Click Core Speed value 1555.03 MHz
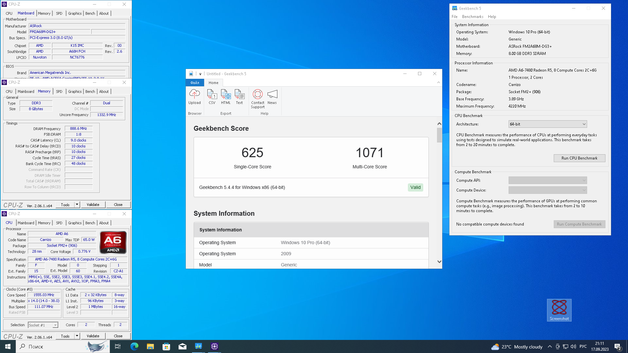 (x=44, y=295)
